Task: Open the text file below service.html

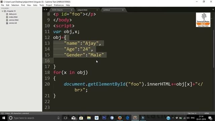Action: tap(13, 23)
